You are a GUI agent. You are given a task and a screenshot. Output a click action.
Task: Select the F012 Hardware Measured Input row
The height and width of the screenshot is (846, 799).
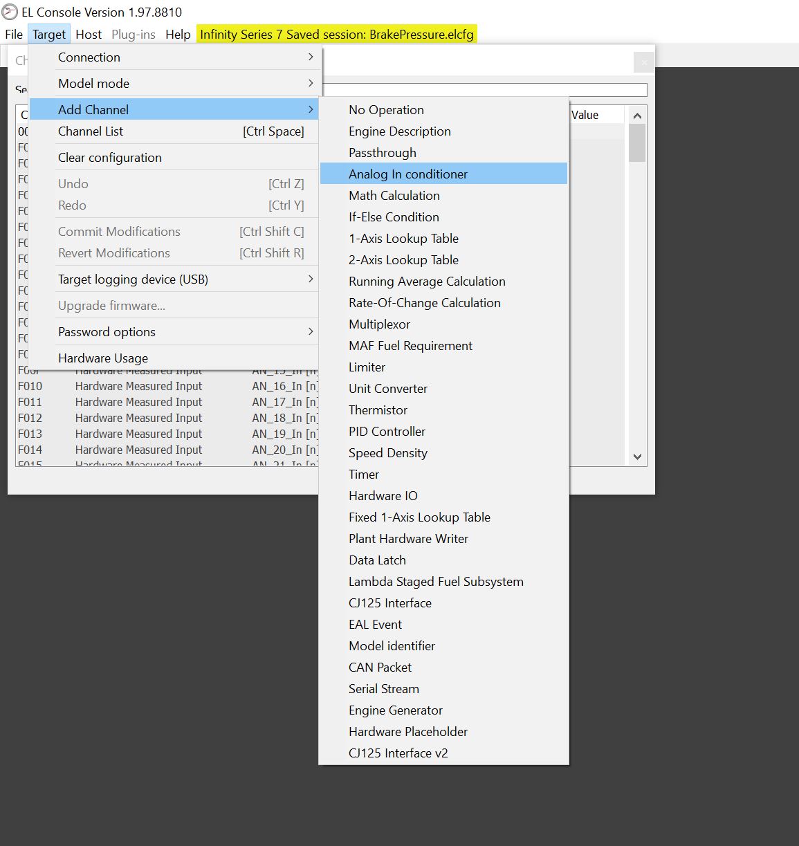(138, 418)
